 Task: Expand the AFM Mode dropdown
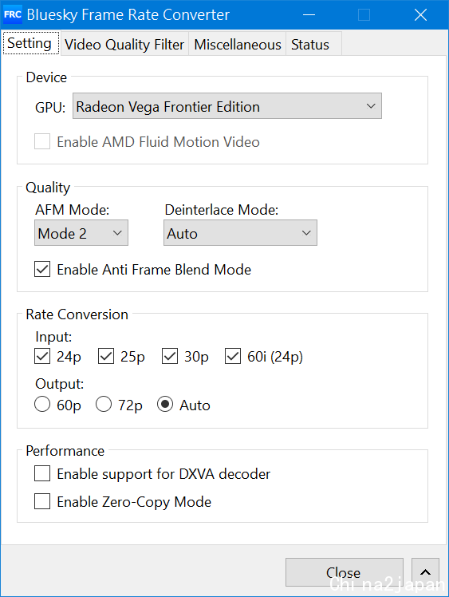[x=81, y=232]
